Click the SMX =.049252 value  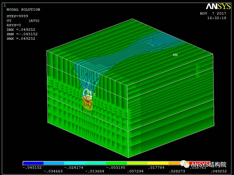(21, 38)
